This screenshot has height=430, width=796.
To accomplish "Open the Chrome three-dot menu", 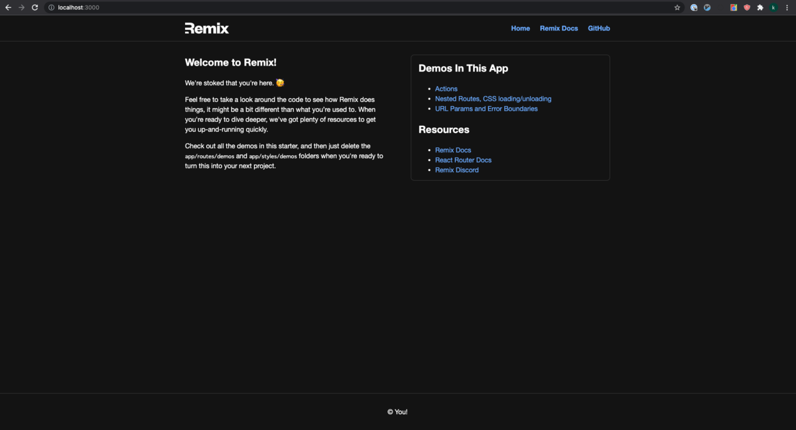I will [x=787, y=7].
